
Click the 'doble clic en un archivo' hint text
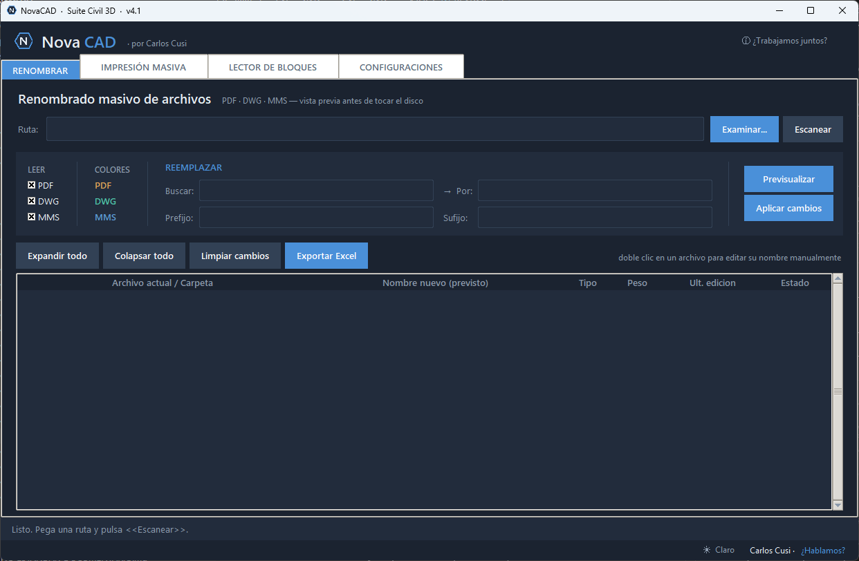pos(730,258)
